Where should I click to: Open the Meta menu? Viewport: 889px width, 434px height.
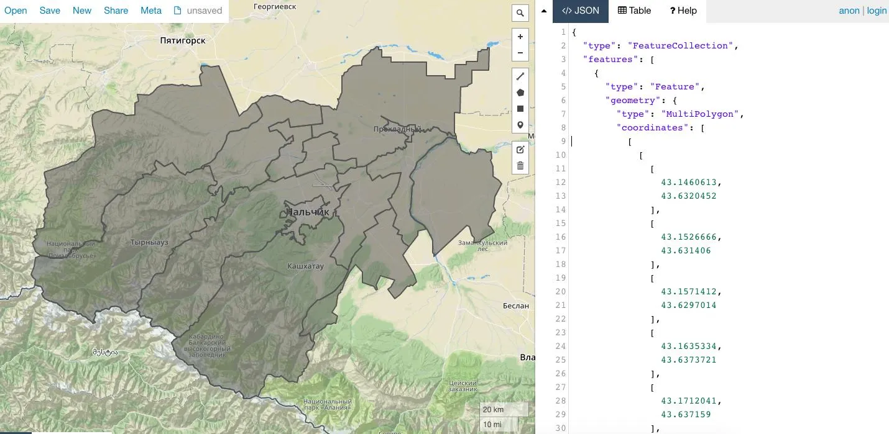151,11
